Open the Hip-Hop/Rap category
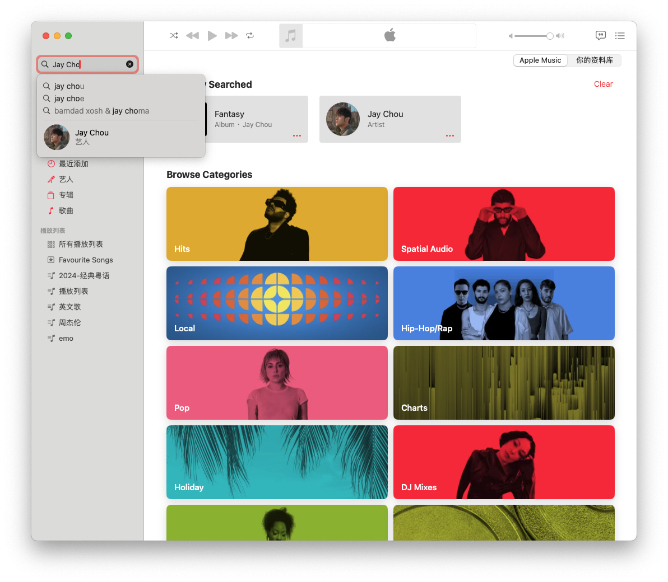Viewport: 668px width, 582px height. click(504, 303)
